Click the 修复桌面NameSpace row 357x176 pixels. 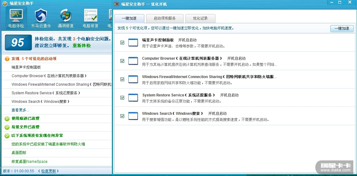(56, 161)
